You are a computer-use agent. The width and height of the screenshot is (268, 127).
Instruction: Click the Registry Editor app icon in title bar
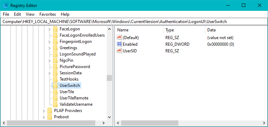click(6, 5)
